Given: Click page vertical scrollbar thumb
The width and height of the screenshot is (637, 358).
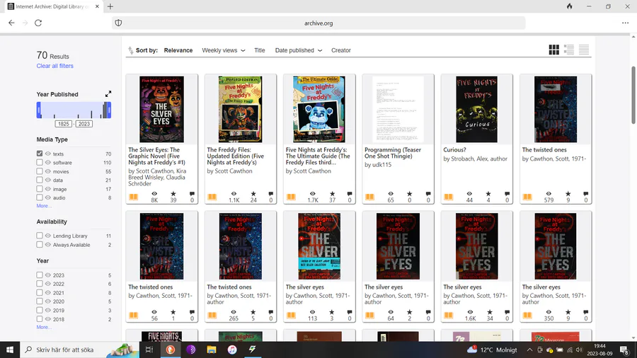Looking at the screenshot, I should pos(633,95).
